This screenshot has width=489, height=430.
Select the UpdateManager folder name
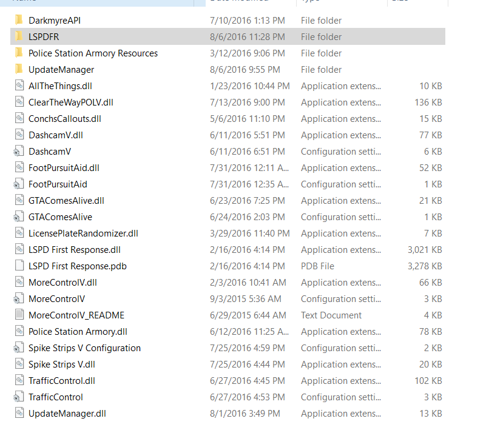[61, 70]
